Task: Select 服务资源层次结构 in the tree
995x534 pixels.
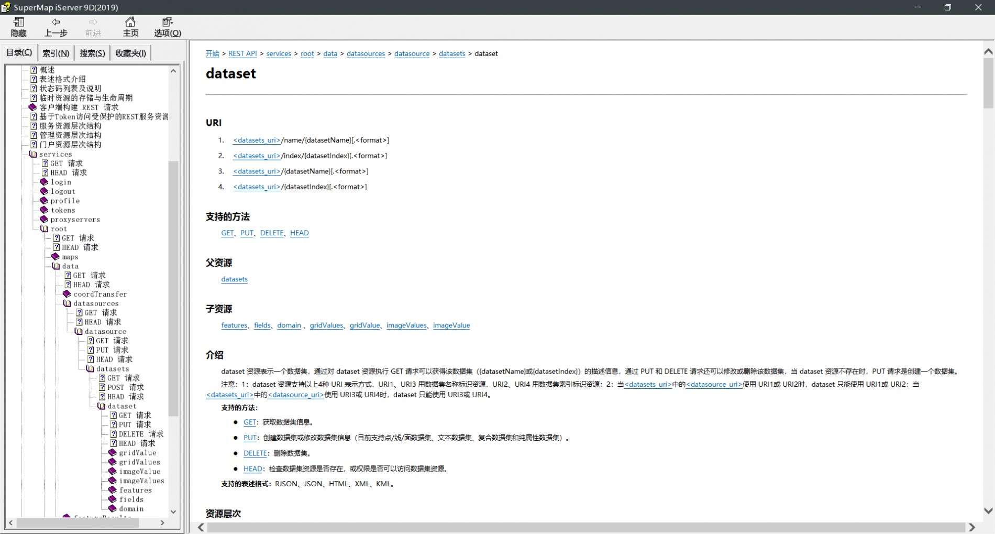Action: click(x=70, y=126)
